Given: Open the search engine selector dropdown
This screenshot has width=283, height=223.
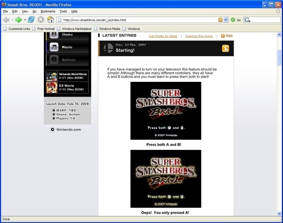Looking at the screenshot, I should [x=247, y=20].
